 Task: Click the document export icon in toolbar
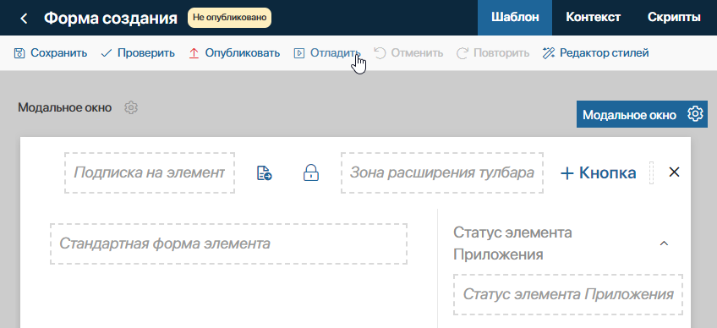coord(264,173)
